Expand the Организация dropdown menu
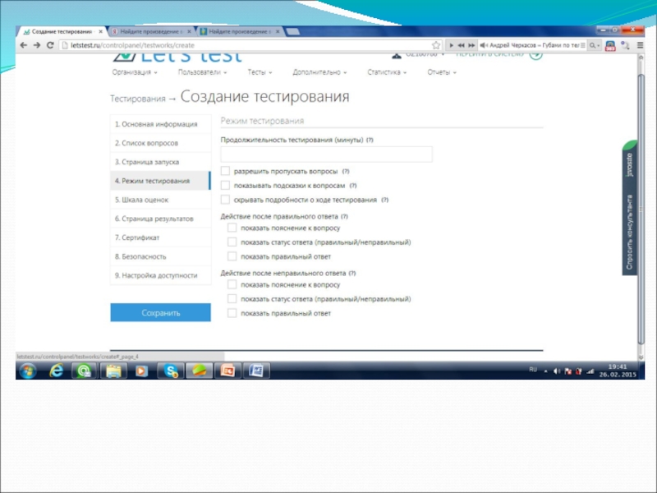Viewport: 657px width, 493px height. 134,72
